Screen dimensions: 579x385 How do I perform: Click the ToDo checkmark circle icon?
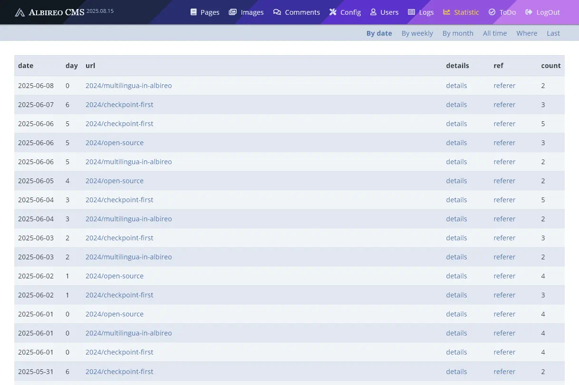(492, 12)
